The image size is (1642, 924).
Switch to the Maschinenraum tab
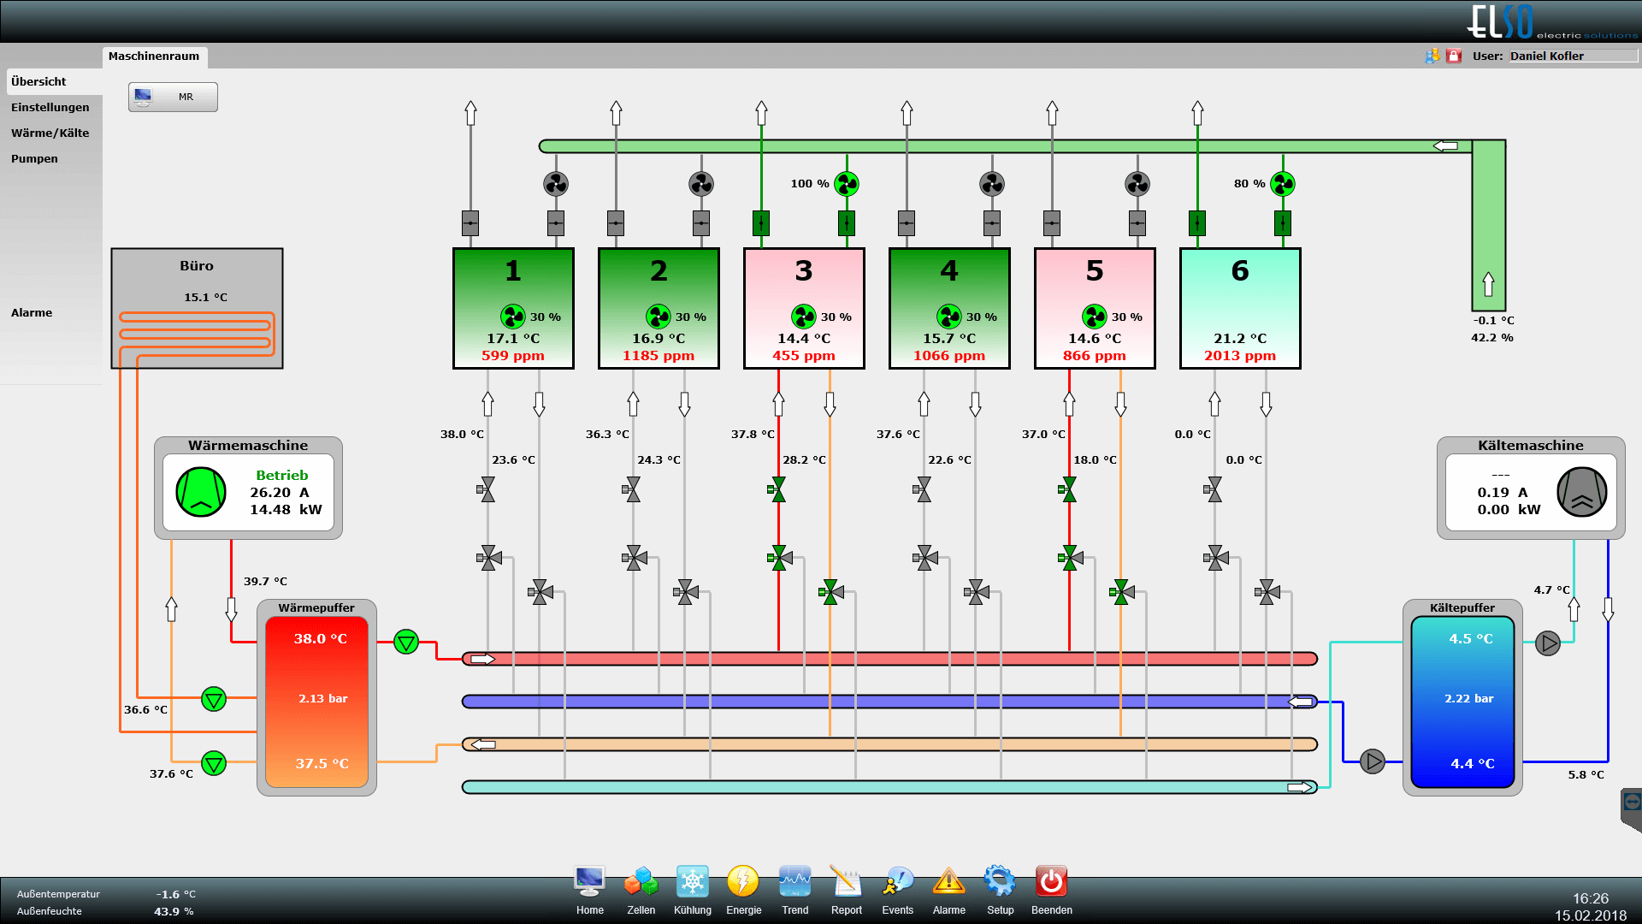pos(154,56)
